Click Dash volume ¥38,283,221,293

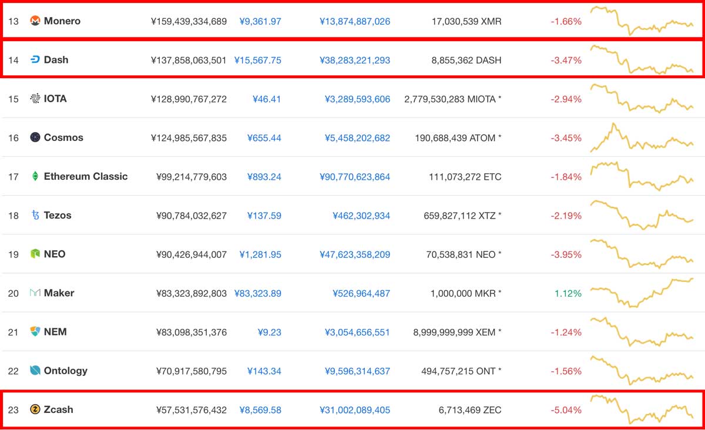355,61
